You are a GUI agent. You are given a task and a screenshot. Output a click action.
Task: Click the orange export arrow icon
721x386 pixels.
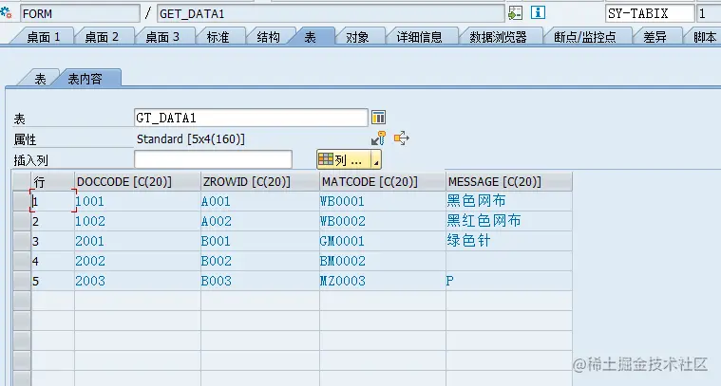[402, 138]
